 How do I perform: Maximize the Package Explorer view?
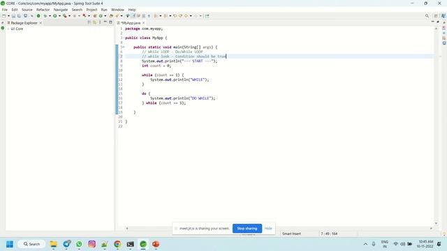tap(110, 22)
